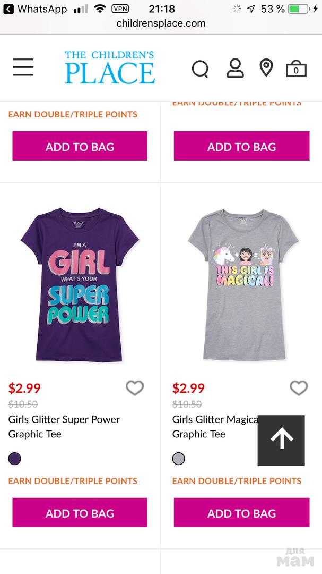
Task: Tap the scroll-to-top arrow button
Action: click(281, 440)
